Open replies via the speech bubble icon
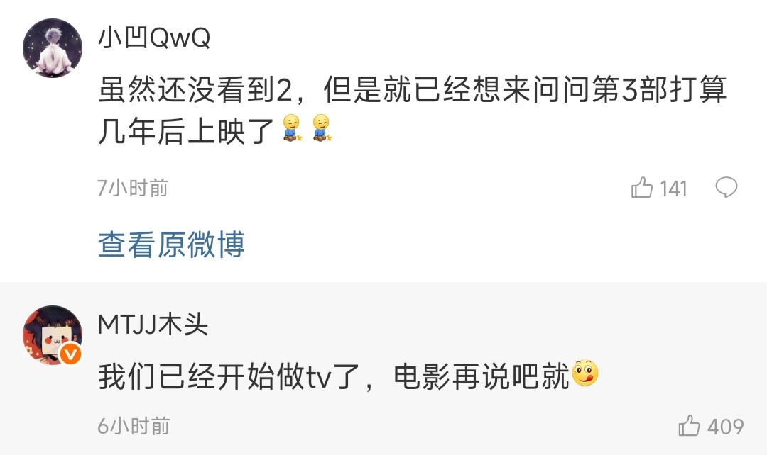 726,188
